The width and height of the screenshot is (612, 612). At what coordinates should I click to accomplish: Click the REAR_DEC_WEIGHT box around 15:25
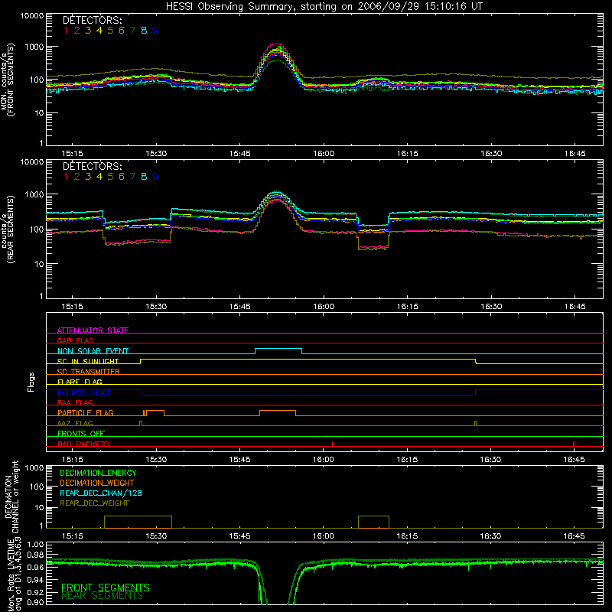(138, 522)
